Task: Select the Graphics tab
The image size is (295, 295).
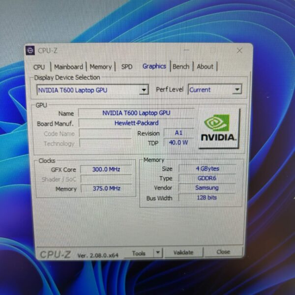Action: coord(154,66)
